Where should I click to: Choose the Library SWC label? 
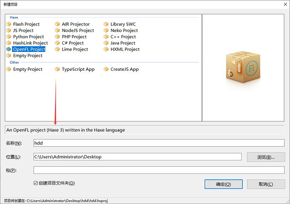[123, 24]
